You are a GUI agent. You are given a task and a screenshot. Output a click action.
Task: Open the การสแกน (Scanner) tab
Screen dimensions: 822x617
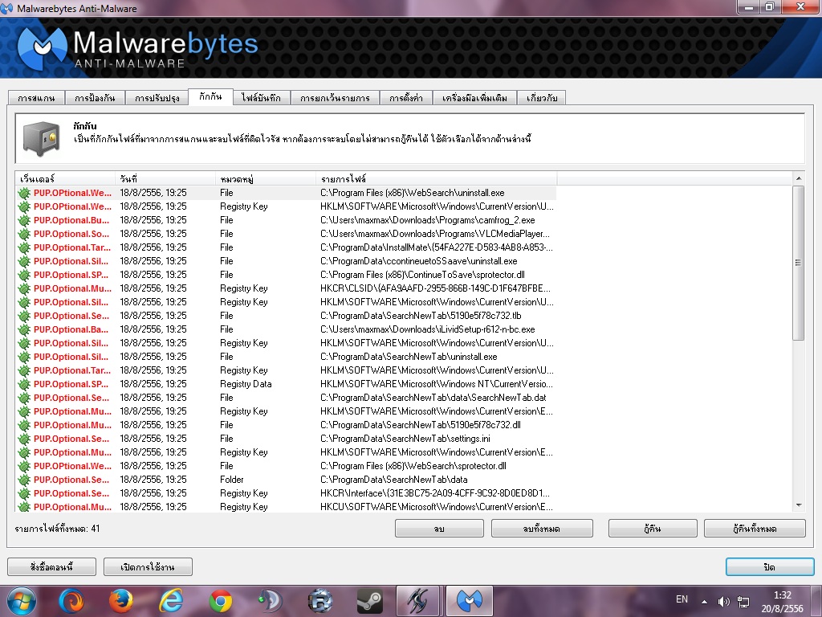[36, 97]
